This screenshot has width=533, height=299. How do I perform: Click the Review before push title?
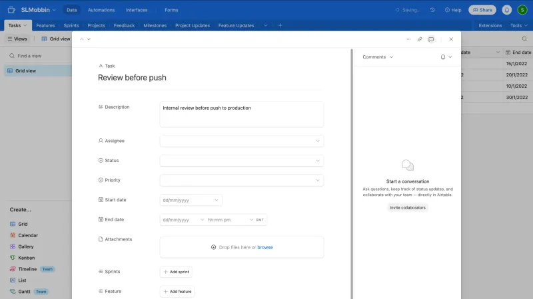(x=132, y=78)
